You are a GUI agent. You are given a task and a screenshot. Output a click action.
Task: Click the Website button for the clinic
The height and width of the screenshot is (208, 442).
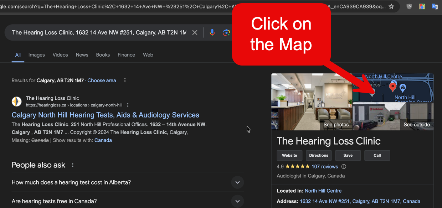pyautogui.click(x=289, y=155)
